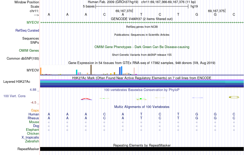244x155 pixels.
Task: Click Repeating Elements by RepeatMasker title
Action: (x=142, y=145)
